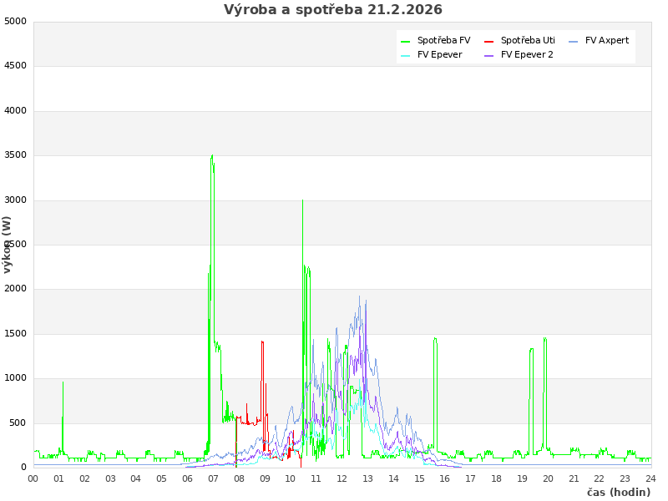Select the FV Epever legend label
This screenshot has width=668, height=501.
[x=439, y=54]
